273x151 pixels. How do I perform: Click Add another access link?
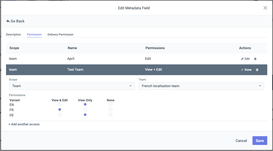coord(24,124)
